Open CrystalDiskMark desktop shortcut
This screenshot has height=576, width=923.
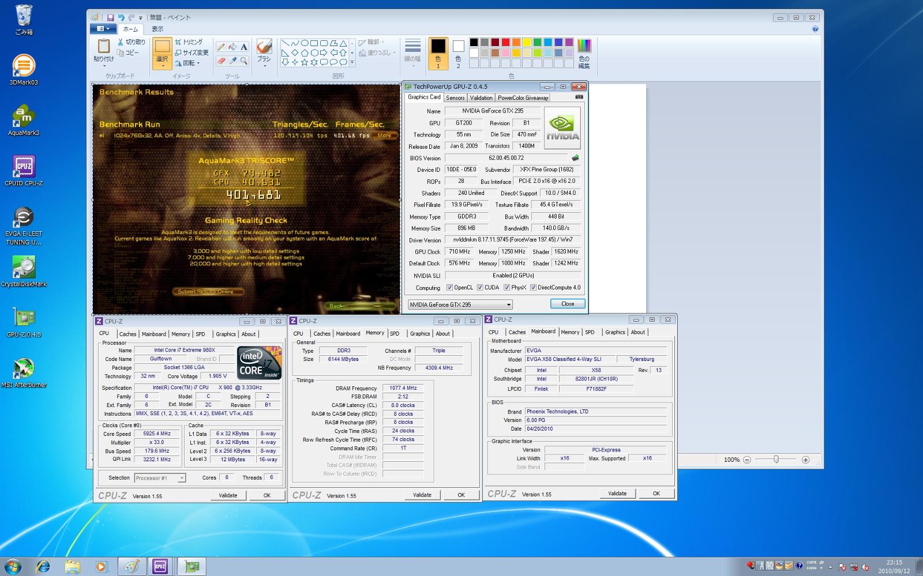point(24,272)
